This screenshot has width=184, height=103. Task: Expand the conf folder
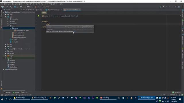[6, 44]
